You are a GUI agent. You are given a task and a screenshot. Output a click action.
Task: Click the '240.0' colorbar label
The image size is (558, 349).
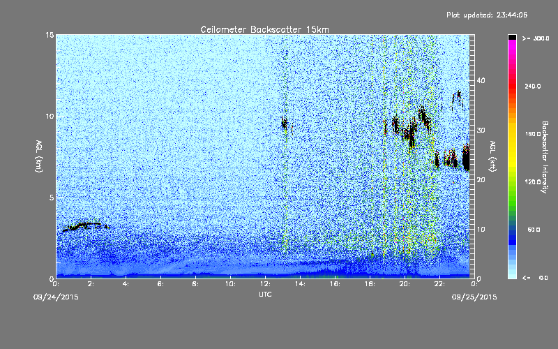[533, 87]
